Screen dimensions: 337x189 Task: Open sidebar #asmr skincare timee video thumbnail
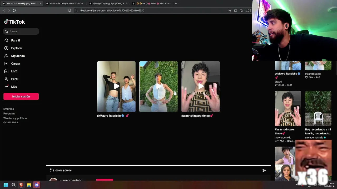point(288,108)
